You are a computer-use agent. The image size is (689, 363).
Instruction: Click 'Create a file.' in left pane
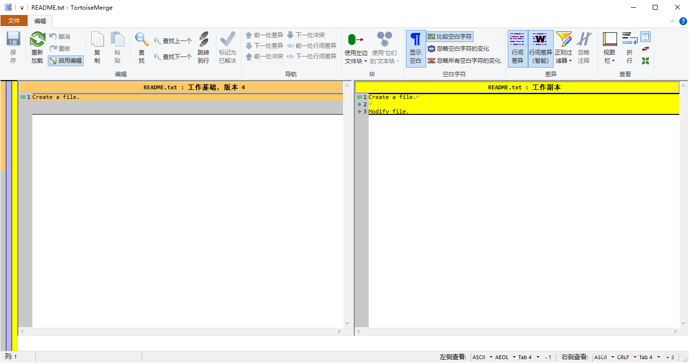pyautogui.click(x=56, y=97)
